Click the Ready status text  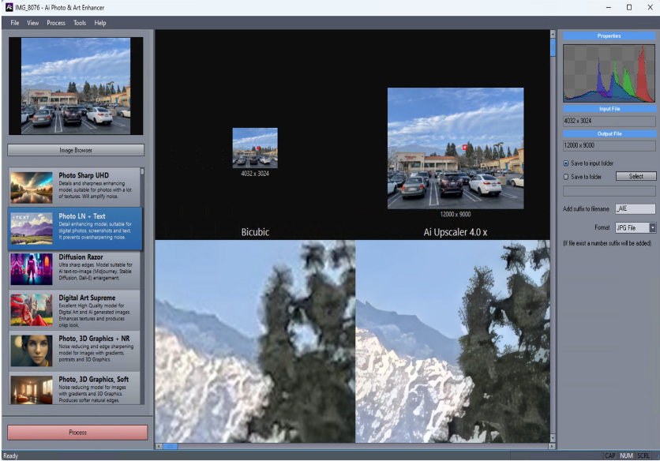point(11,455)
